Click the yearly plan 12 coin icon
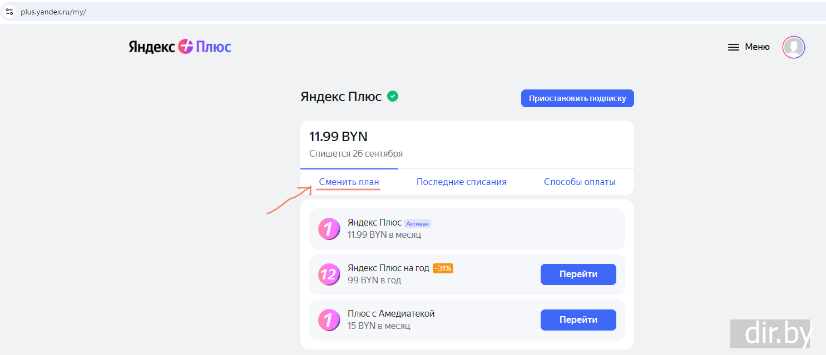Image resolution: width=826 pixels, height=355 pixels. (329, 274)
